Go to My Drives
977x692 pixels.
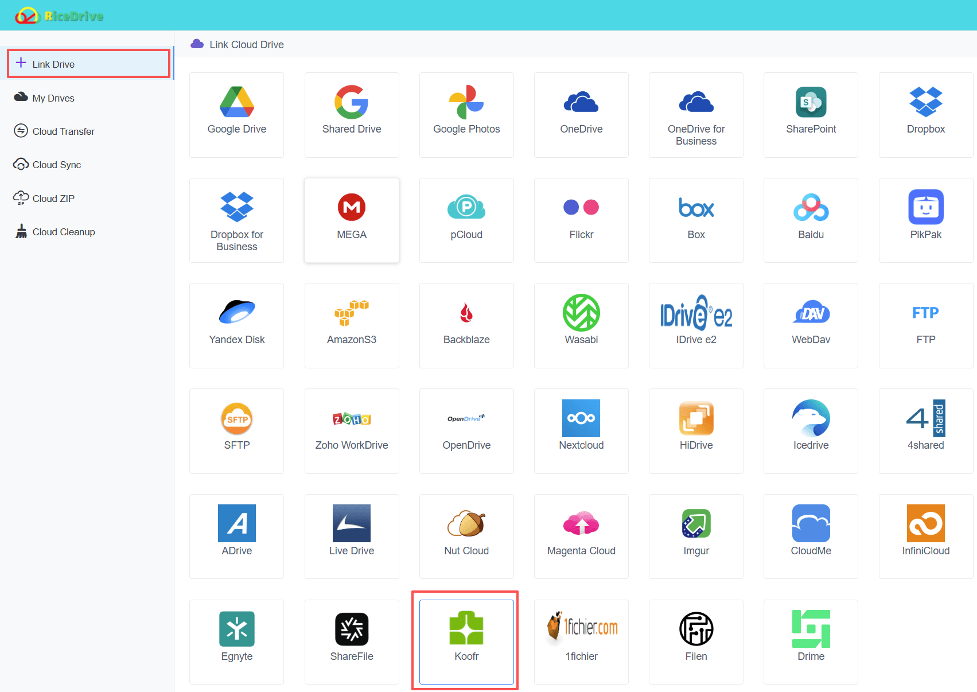pos(53,98)
